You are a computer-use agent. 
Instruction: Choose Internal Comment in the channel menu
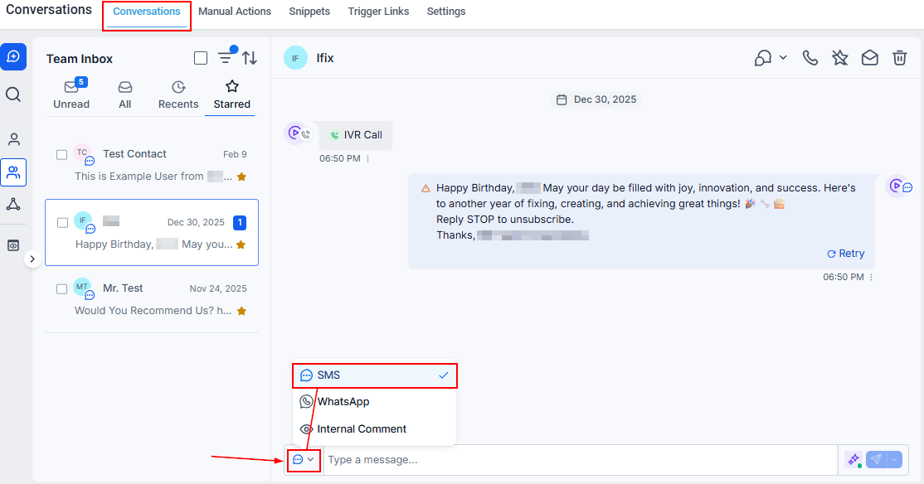(x=375, y=428)
